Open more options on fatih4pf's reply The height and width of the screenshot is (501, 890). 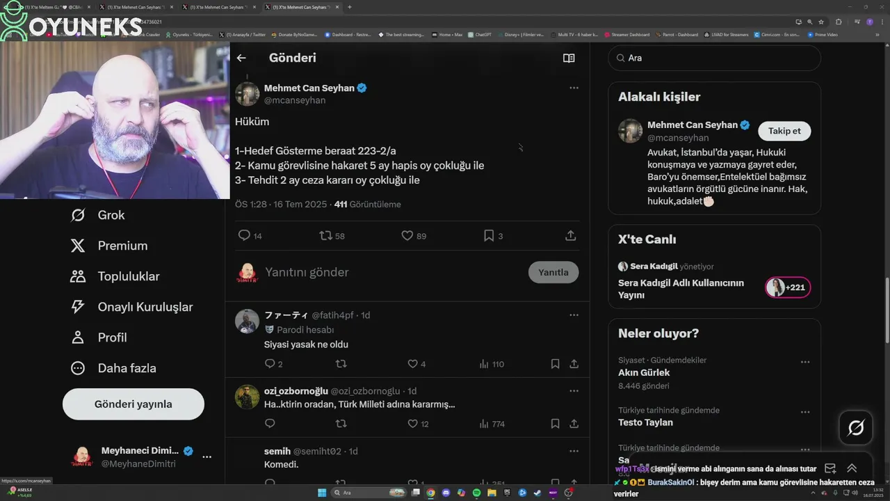point(574,315)
